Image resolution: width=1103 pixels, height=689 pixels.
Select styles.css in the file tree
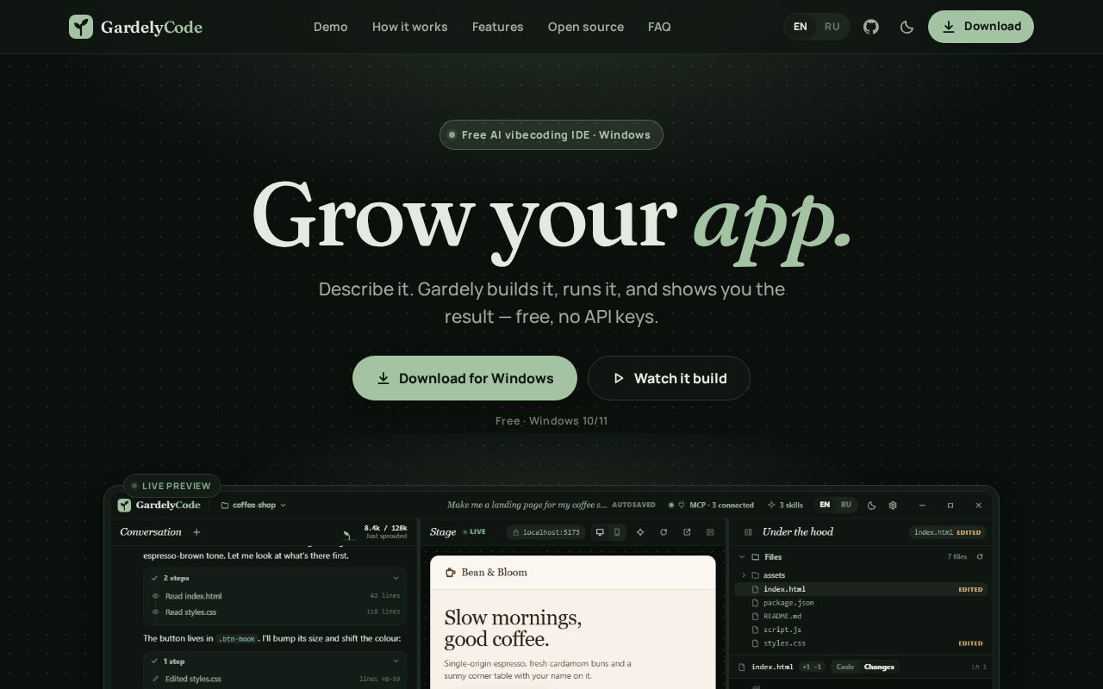point(860,643)
